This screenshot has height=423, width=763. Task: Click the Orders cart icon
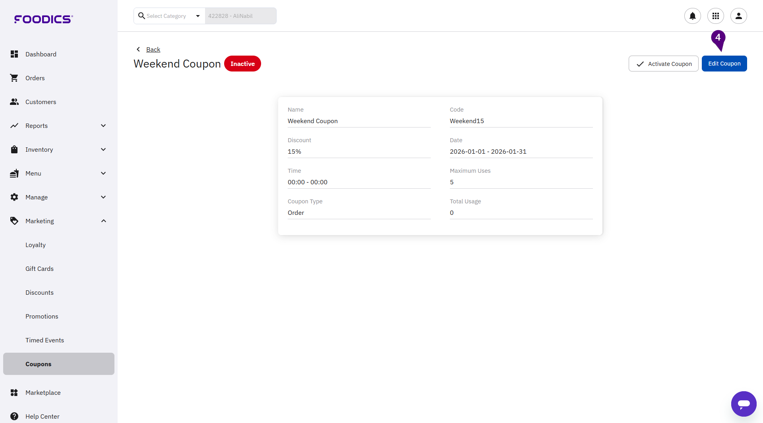[x=14, y=78]
